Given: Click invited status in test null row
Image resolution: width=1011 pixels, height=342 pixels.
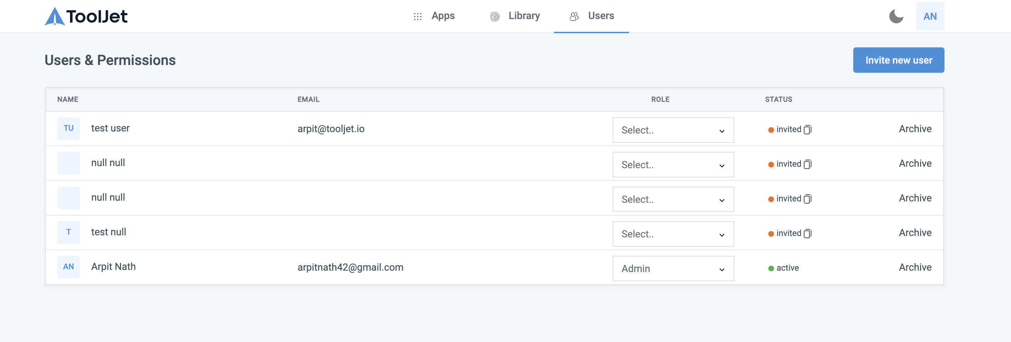Looking at the screenshot, I should point(785,234).
